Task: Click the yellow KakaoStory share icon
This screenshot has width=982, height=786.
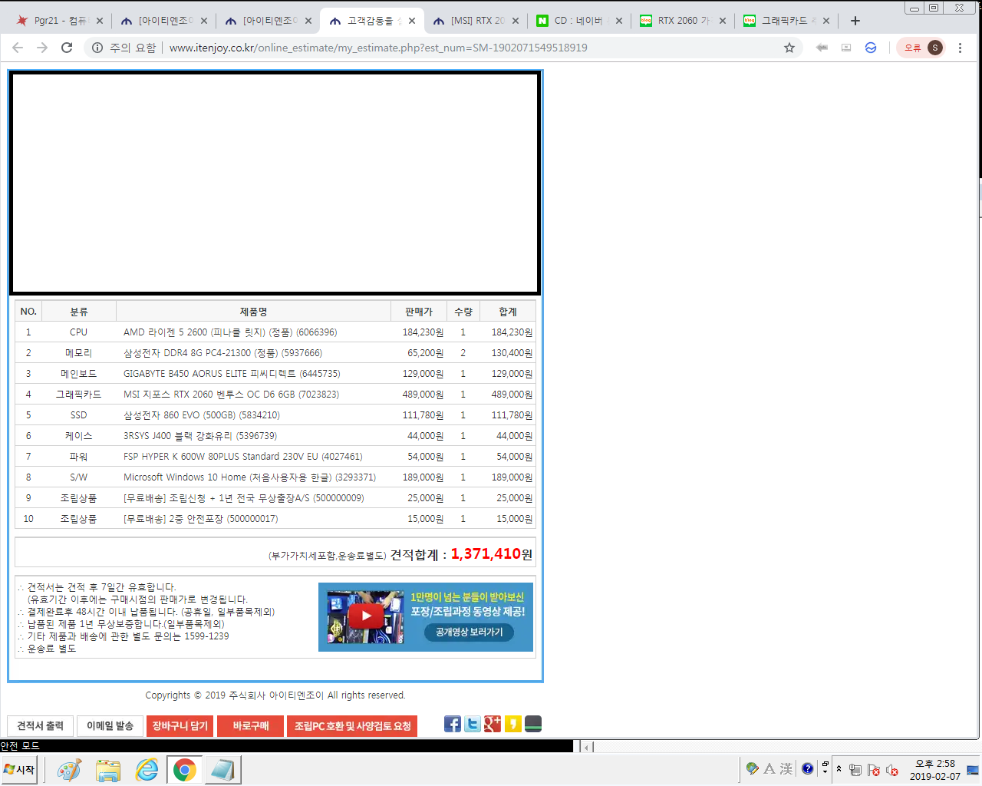Action: click(513, 724)
